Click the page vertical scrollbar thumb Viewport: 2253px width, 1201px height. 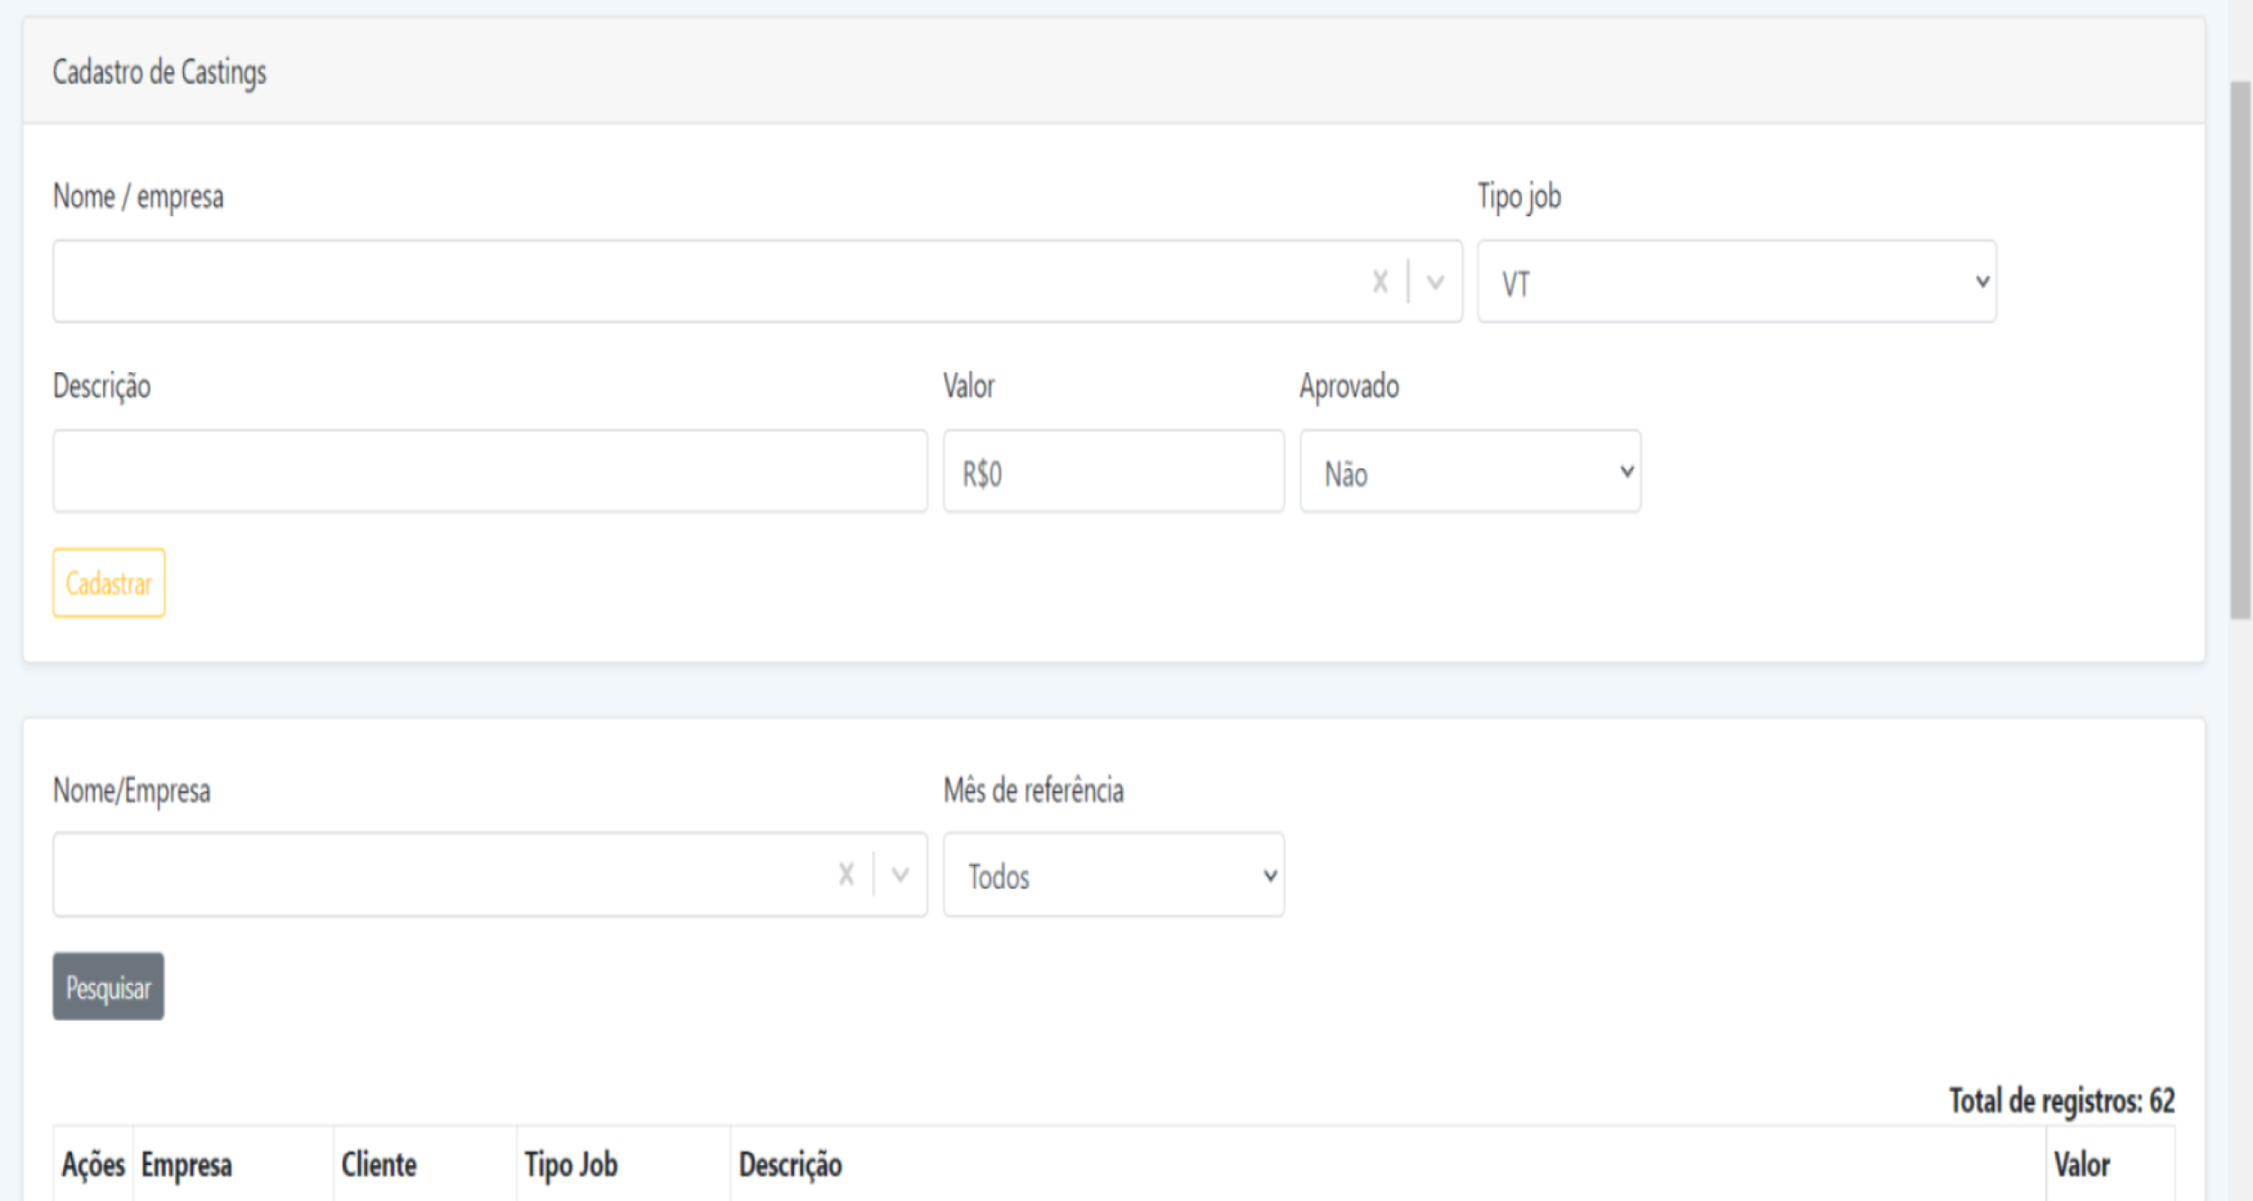(x=2239, y=351)
